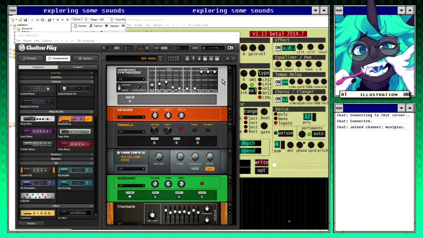This screenshot has height=238, width=423.
Task: Click the unison button on the synth
Action: click(x=286, y=133)
